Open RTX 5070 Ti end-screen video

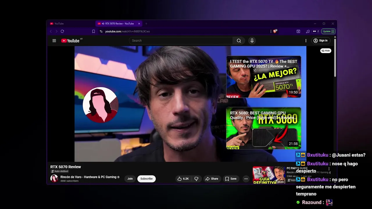point(264,77)
